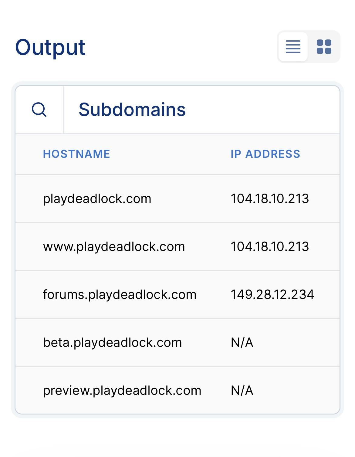Select the forums subdomain table row
Screen dimensions: 355x457
177,294
